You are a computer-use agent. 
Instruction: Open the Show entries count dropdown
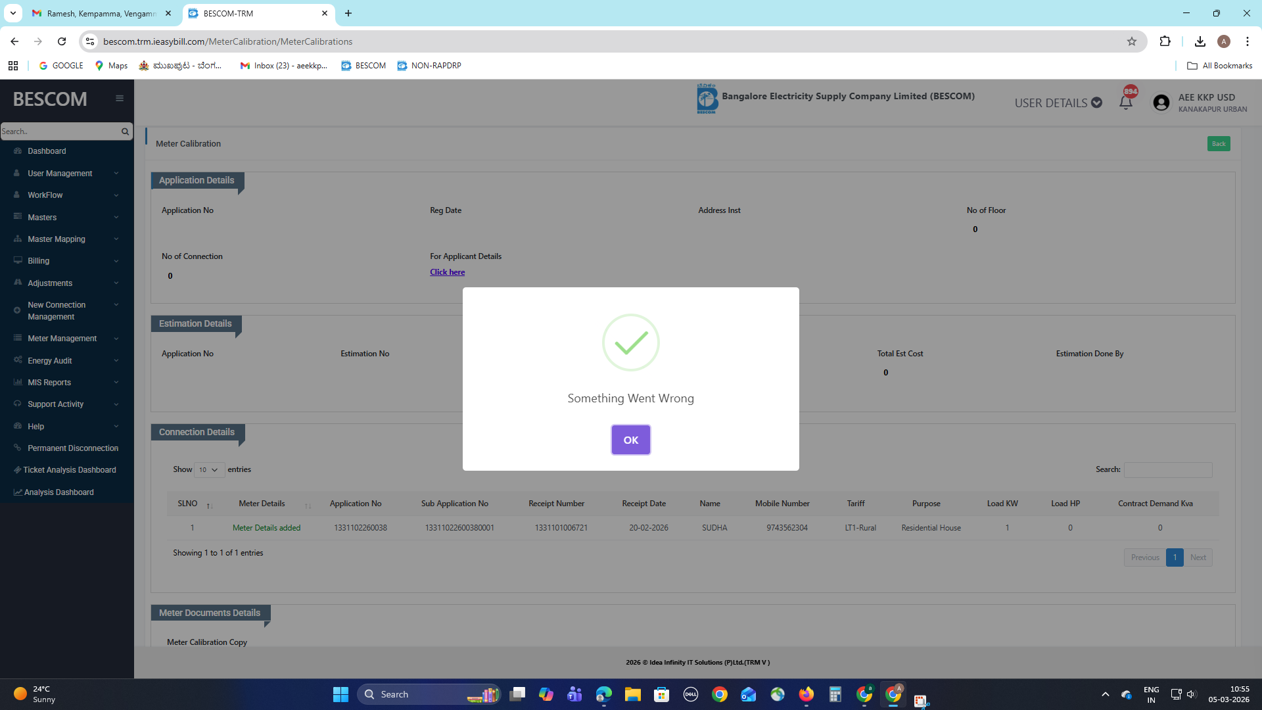(x=209, y=469)
